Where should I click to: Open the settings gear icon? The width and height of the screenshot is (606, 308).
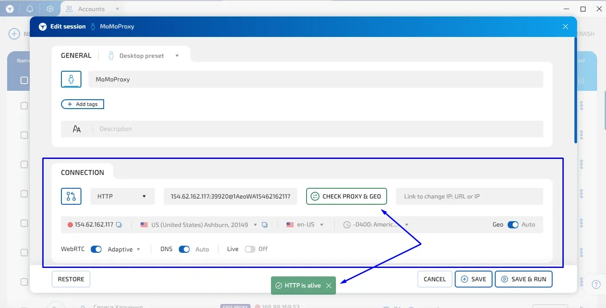click(50, 8)
